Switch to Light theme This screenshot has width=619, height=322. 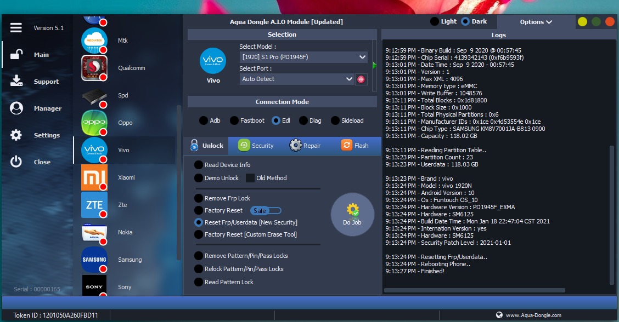pos(444,21)
